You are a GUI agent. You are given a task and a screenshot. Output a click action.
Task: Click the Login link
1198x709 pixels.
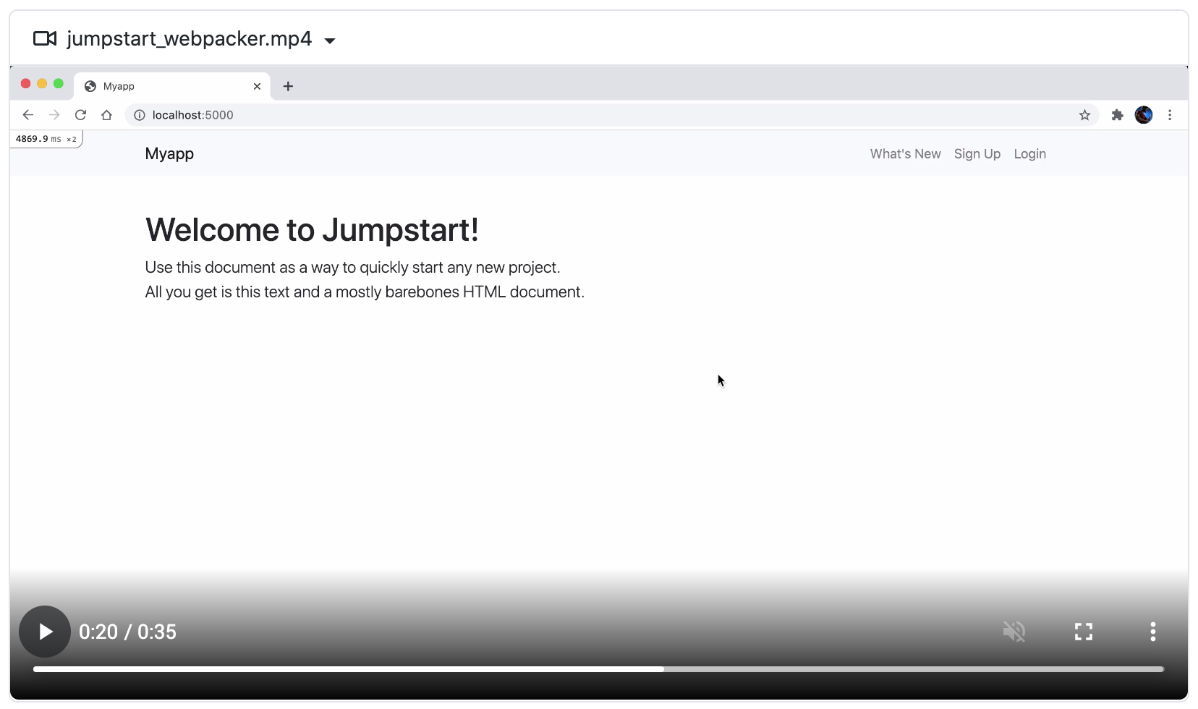pyautogui.click(x=1029, y=153)
